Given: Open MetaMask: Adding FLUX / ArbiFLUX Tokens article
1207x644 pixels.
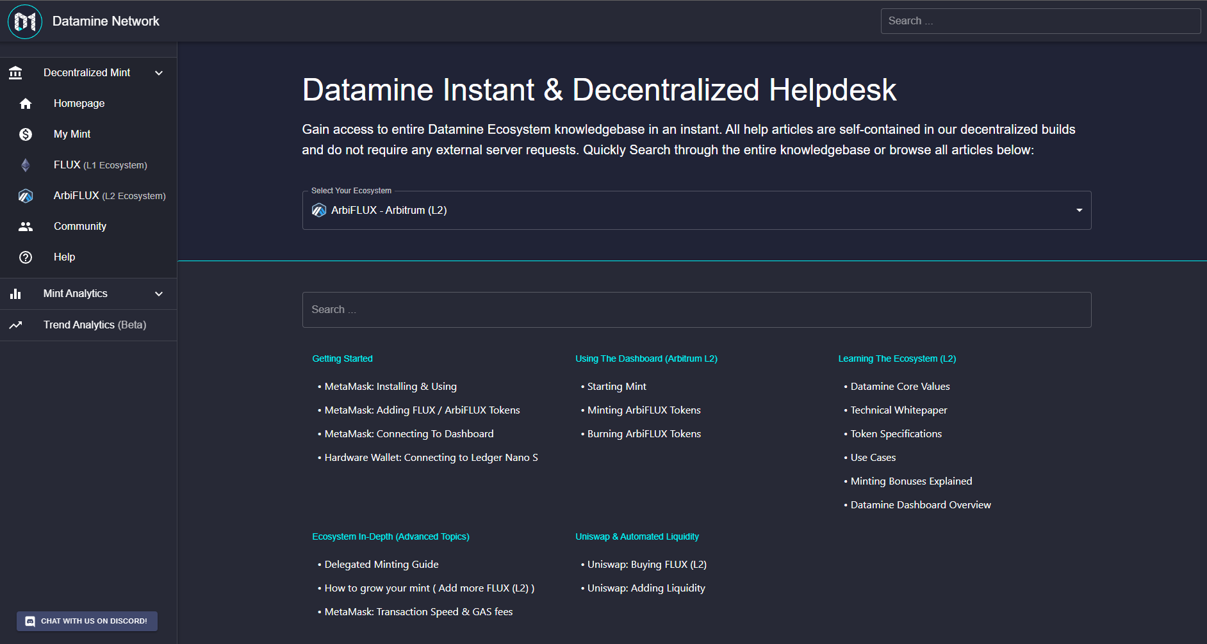Looking at the screenshot, I should (x=422, y=410).
